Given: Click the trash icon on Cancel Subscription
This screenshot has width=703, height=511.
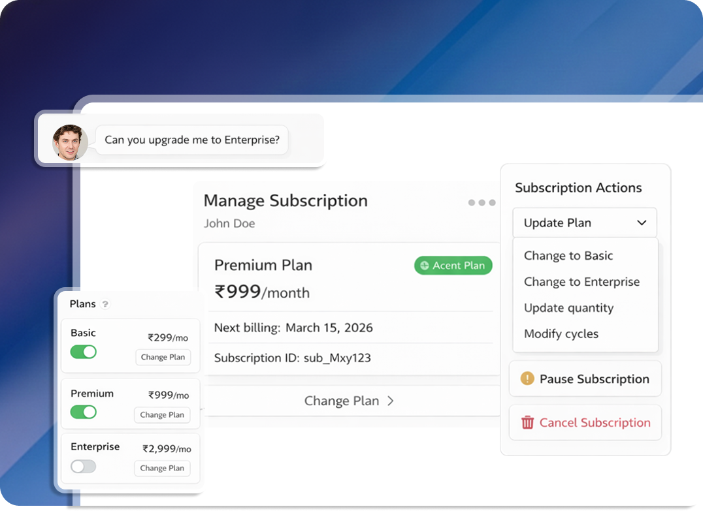Looking at the screenshot, I should tap(527, 422).
